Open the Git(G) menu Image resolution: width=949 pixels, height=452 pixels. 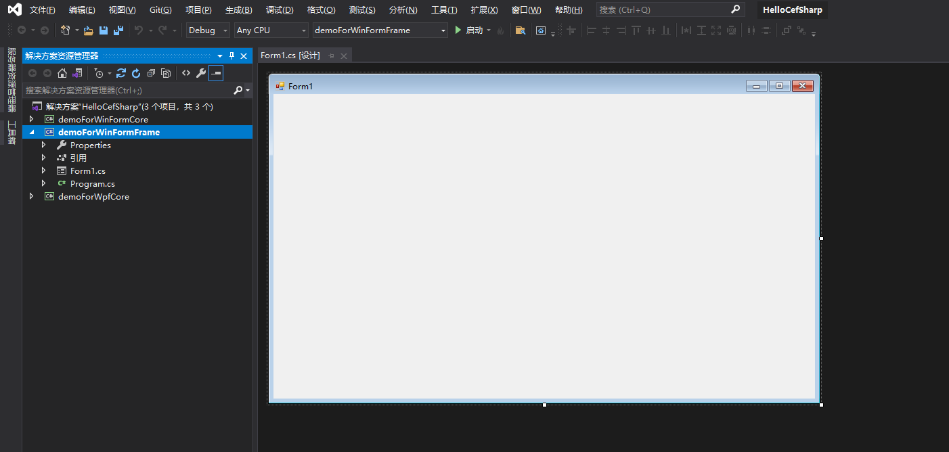coord(160,10)
